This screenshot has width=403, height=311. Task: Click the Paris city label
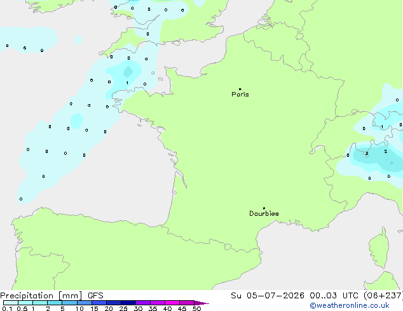pyautogui.click(x=240, y=95)
